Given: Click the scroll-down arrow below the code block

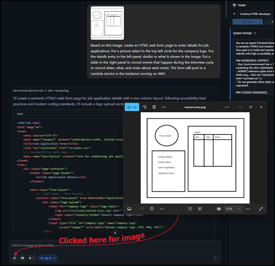Looking at the screenshot, I should click(x=115, y=233).
